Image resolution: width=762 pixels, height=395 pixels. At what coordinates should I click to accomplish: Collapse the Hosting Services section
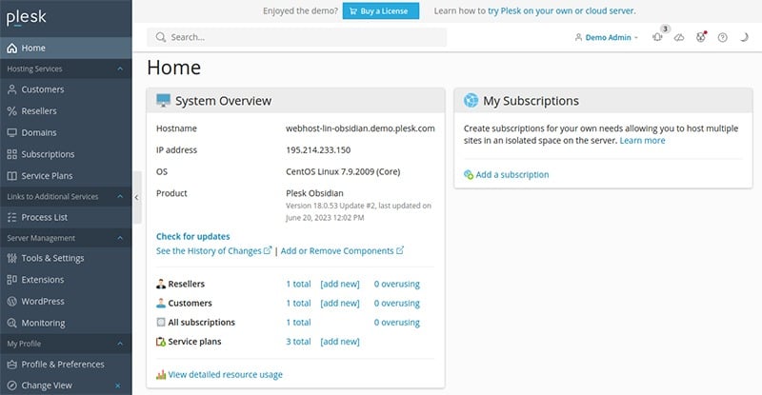click(x=120, y=69)
